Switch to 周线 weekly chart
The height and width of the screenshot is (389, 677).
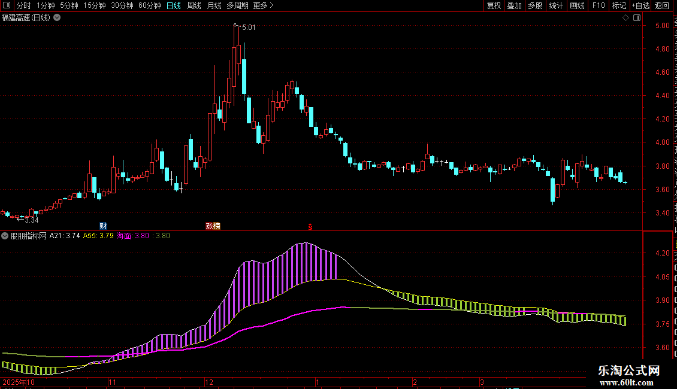click(194, 5)
